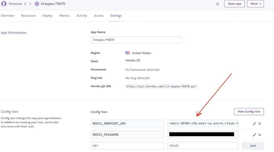Click the United States region flag
Image resolution: width=274 pixels, height=152 pixels.
(127, 53)
